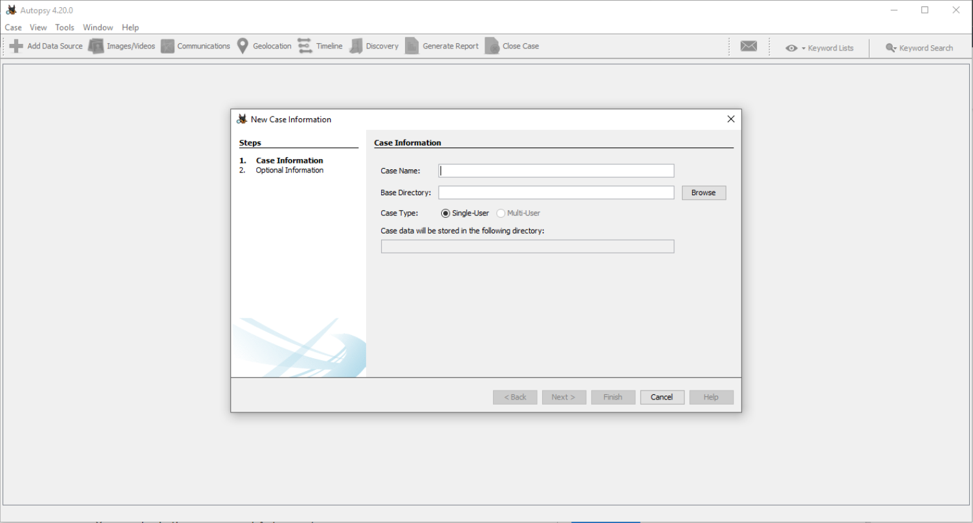Click the envelope messages icon
Viewport: 973px width, 523px height.
[x=749, y=47]
